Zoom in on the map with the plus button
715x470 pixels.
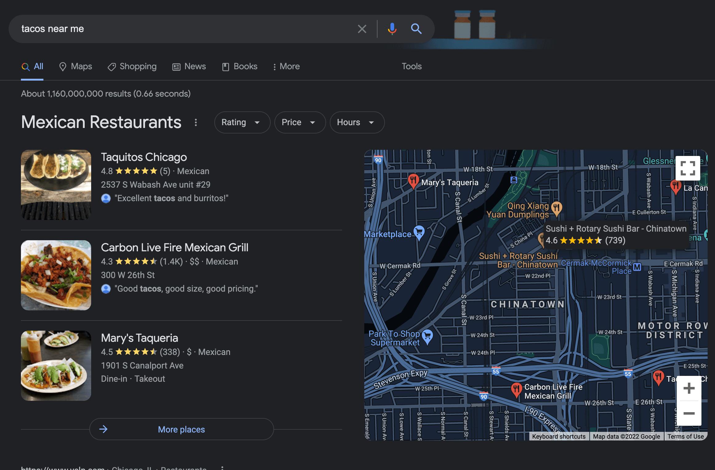[689, 388]
